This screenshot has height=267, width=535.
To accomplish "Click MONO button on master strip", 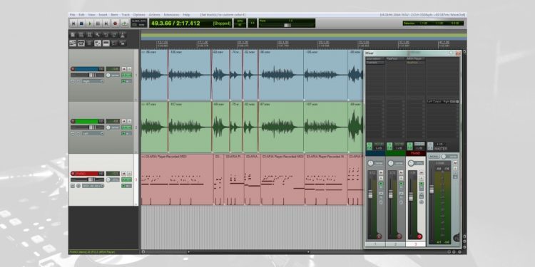I will [x=434, y=157].
